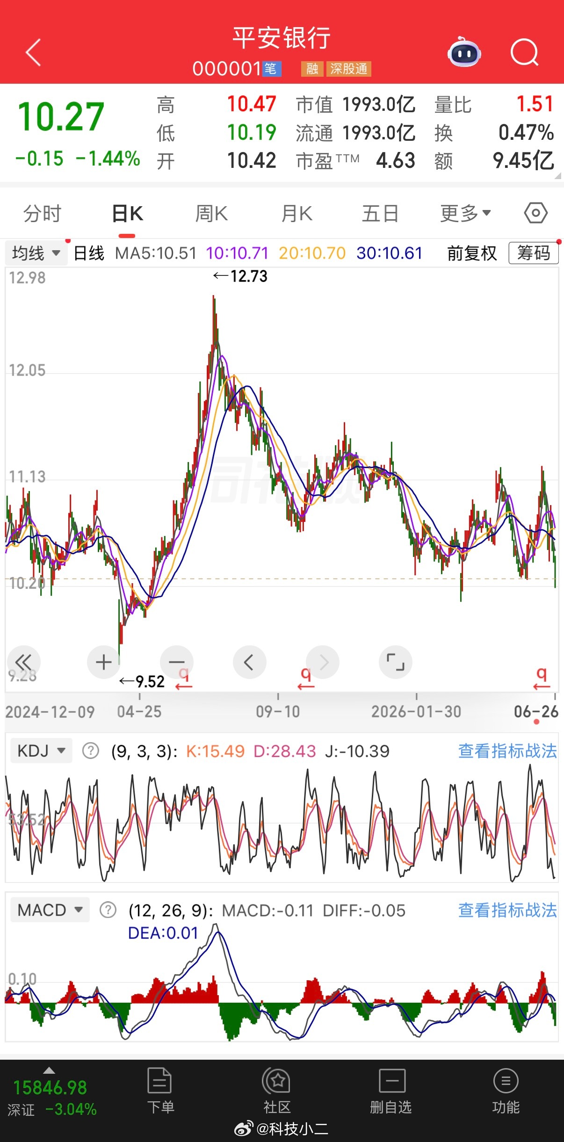Screen dimensions: 564x1142
Task: Tap the 筹码 button
Action: click(x=534, y=253)
